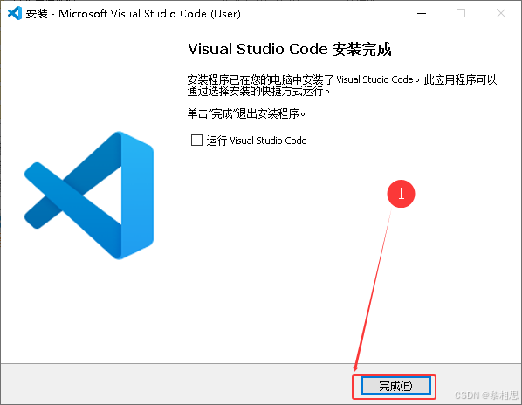Enable the 运行 Visual Studio Code checkbox

[196, 141]
